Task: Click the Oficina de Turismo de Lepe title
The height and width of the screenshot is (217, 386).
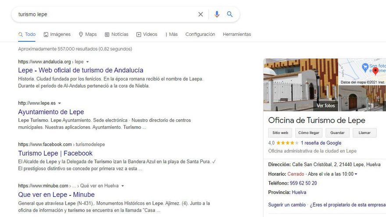Action: 317,120
